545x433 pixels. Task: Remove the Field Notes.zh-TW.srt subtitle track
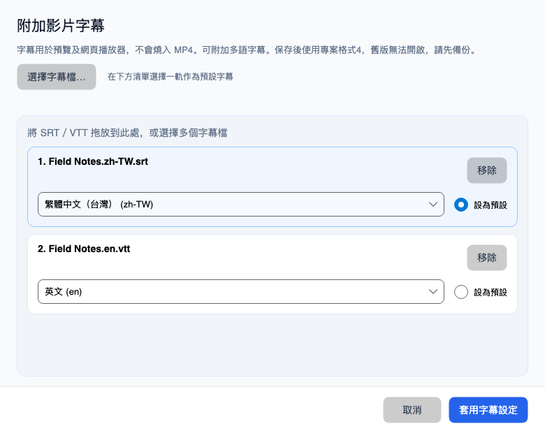(486, 170)
